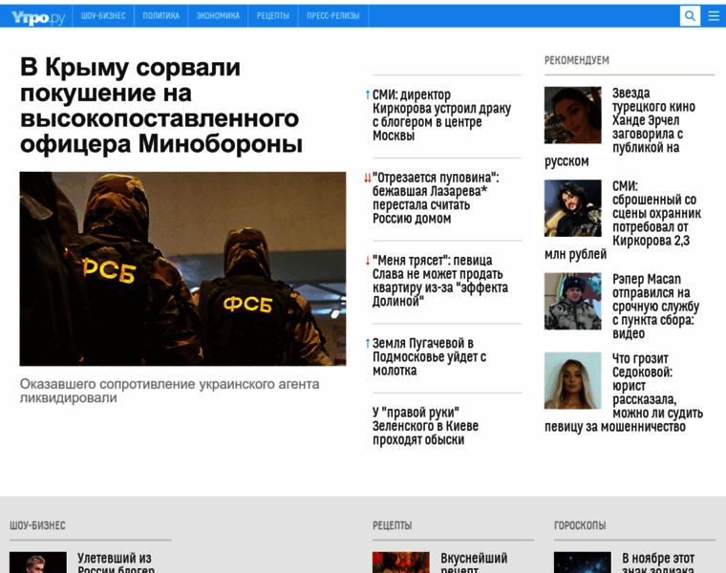Open Вкуснейший рецепт article

pos(474,562)
